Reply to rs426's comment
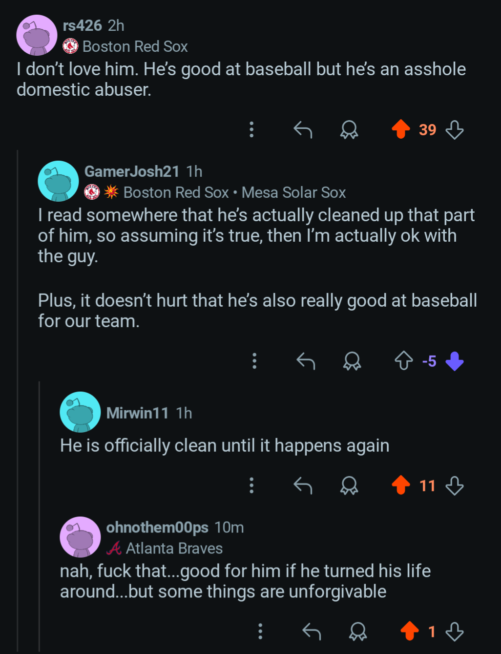This screenshot has height=654, width=501. [x=303, y=130]
